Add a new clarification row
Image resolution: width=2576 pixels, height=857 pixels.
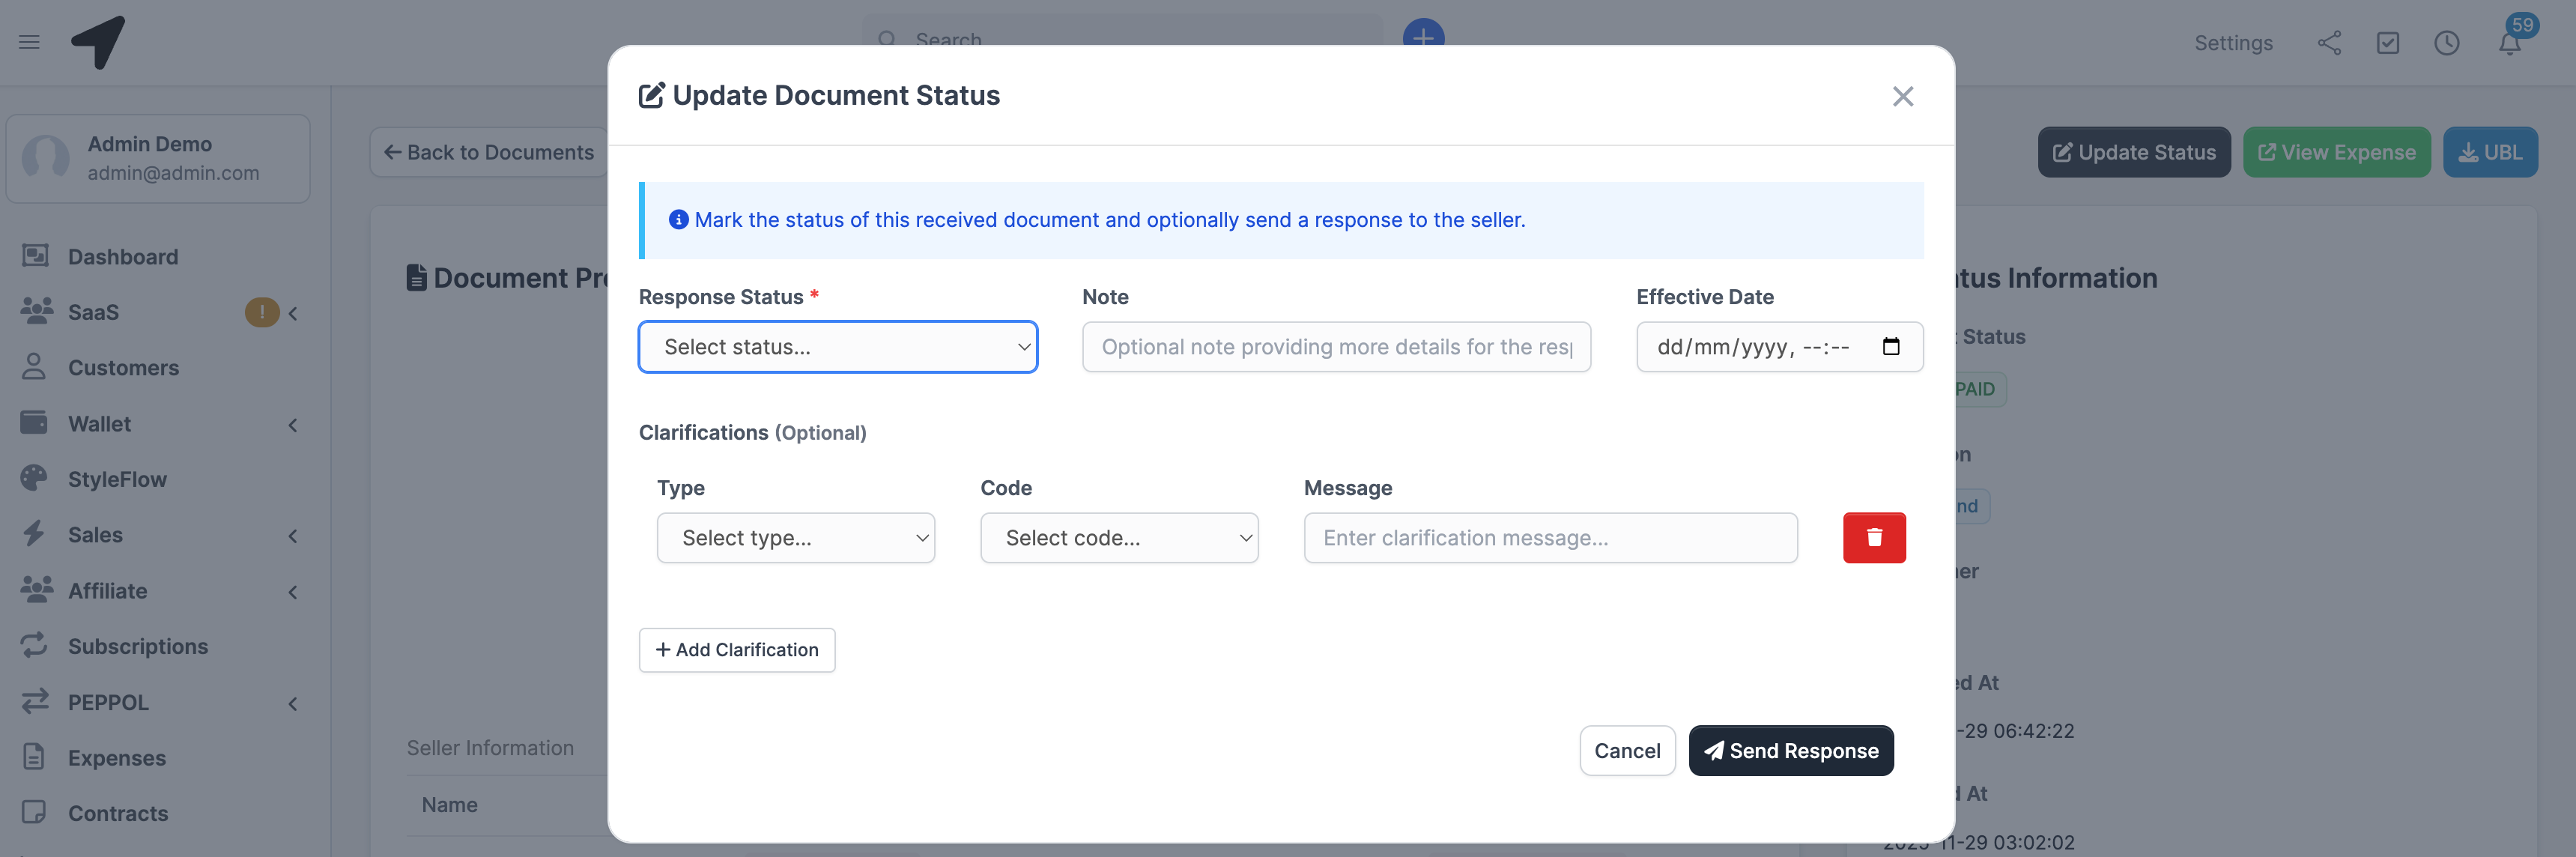(737, 650)
